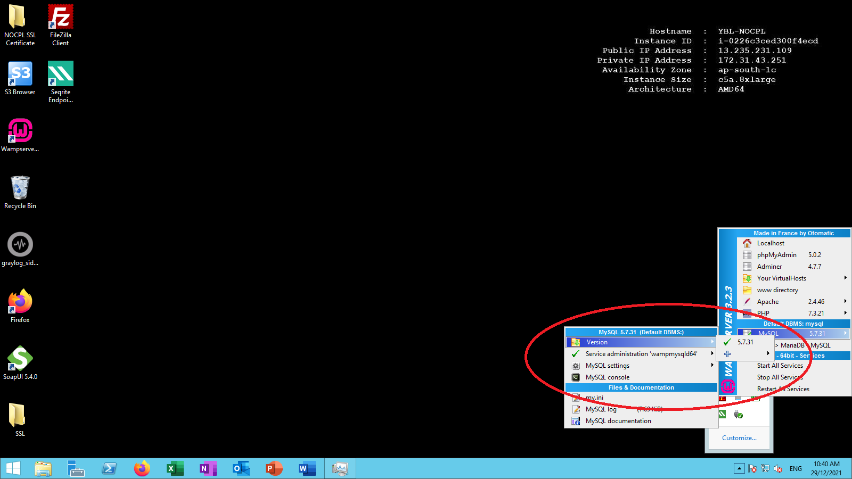The height and width of the screenshot is (479, 852).
Task: Open Firefox from the taskbar
Action: pyautogui.click(x=142, y=468)
